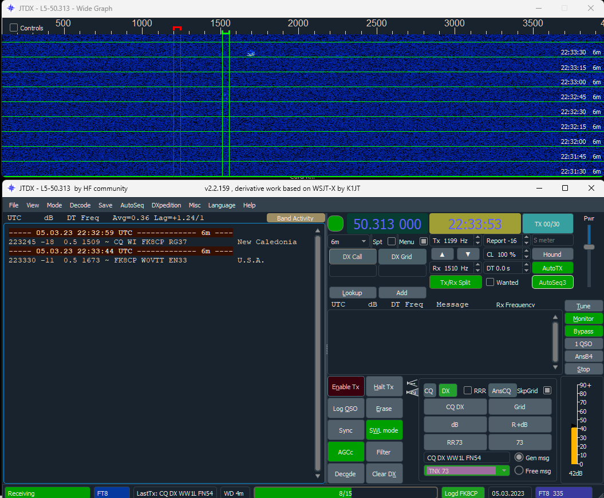Open the TNX 73 message dropdown
604x498 pixels.
(503, 470)
